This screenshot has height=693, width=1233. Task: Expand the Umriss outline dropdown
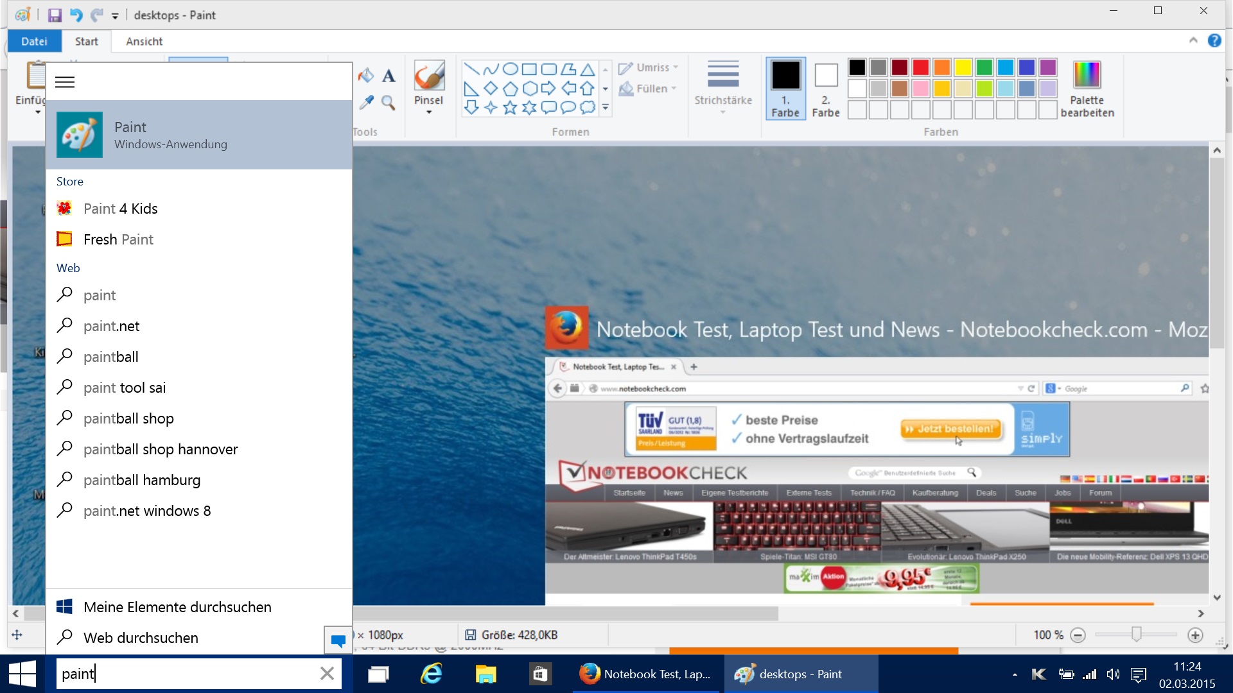pyautogui.click(x=649, y=67)
